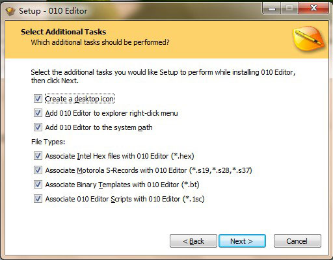Image resolution: width=333 pixels, height=260 pixels.
Task: Click the instruction paragraph mentioning Setup to perform
Action: (x=163, y=76)
